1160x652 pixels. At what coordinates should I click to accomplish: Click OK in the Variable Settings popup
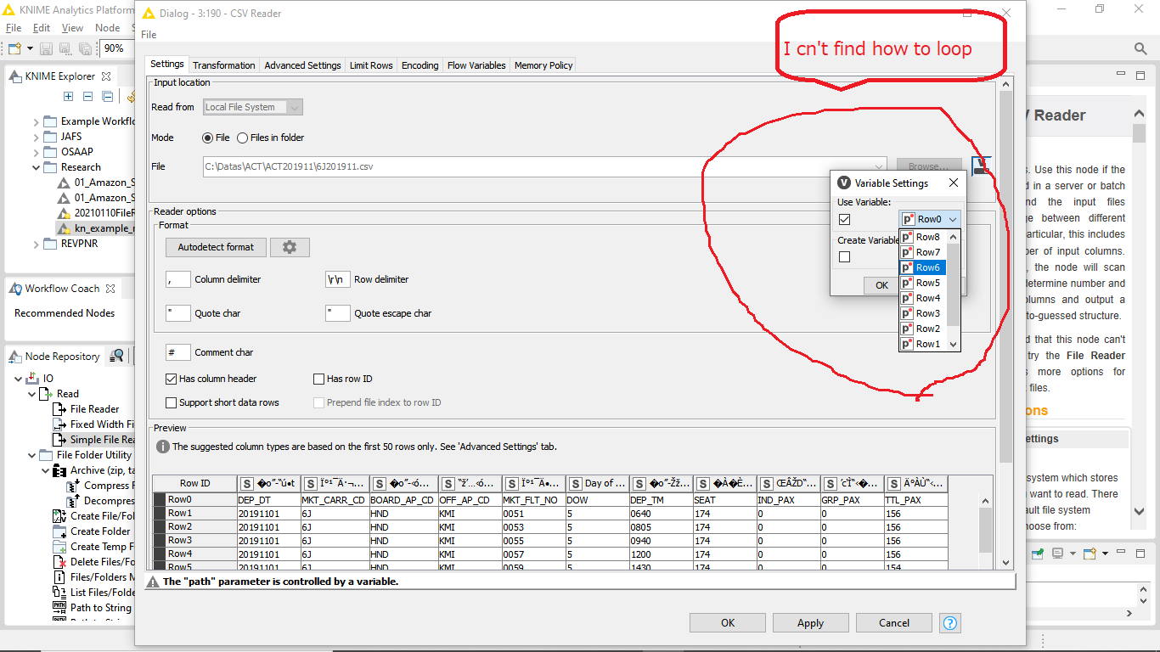click(x=881, y=285)
